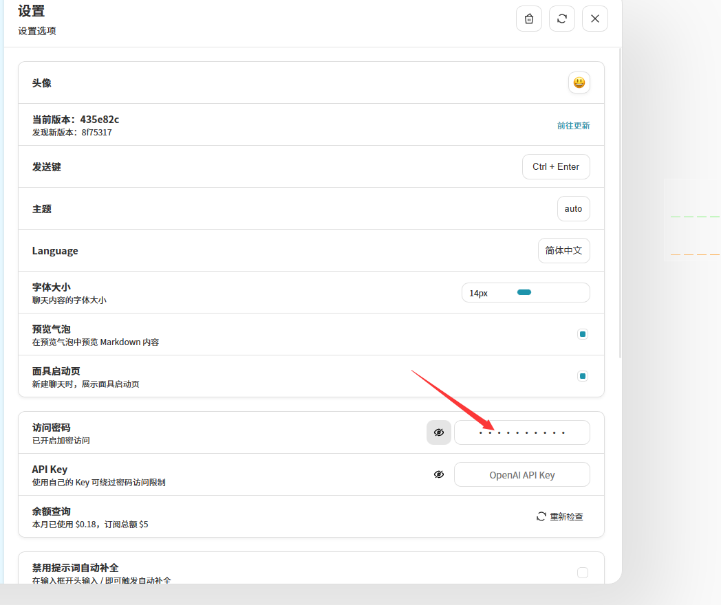The image size is (721, 605).
Task: Toggle API Key visibility eye icon
Action: pyautogui.click(x=439, y=474)
